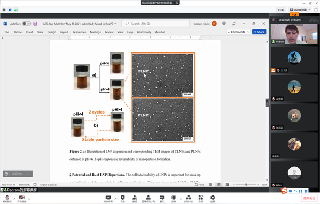Click the Word save icon

[x=35, y=24]
